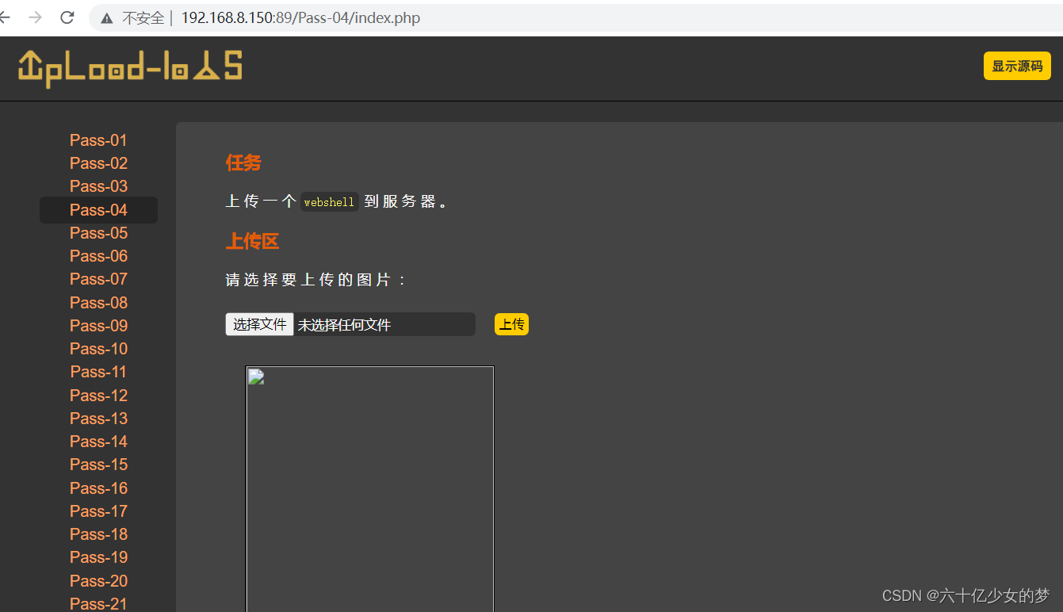Open the Pass-17 level from sidebar

pyautogui.click(x=98, y=511)
